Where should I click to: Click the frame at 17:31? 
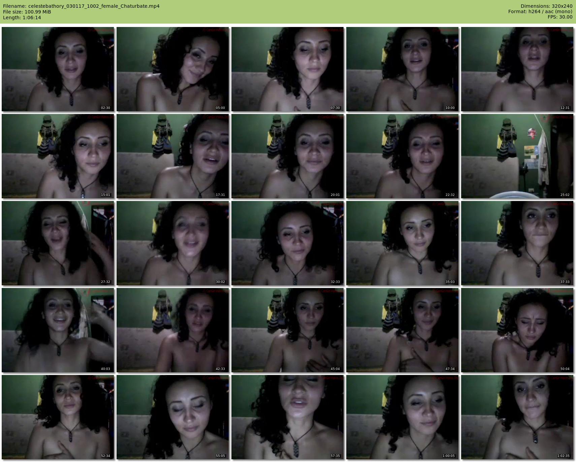coord(173,156)
